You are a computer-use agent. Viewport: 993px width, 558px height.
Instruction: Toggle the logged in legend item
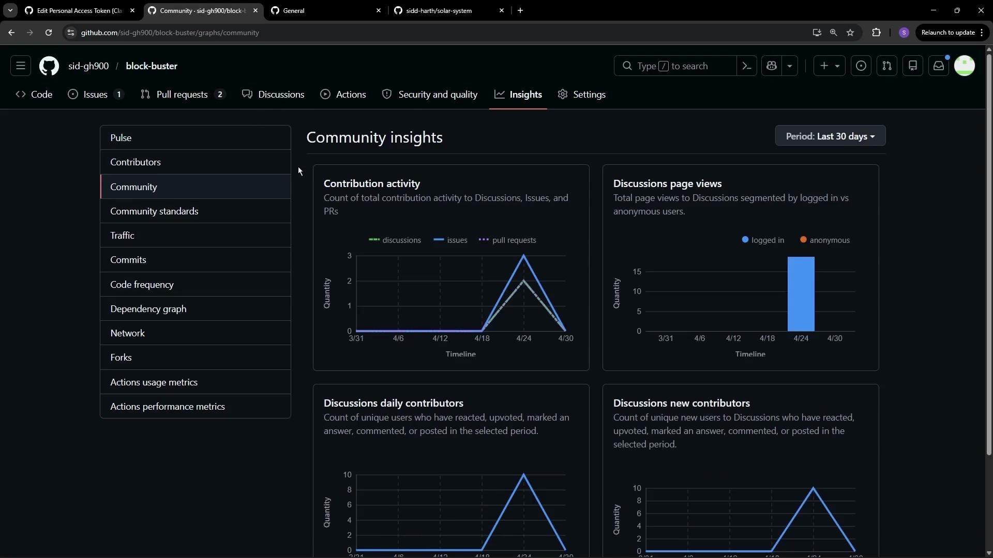[763, 240]
